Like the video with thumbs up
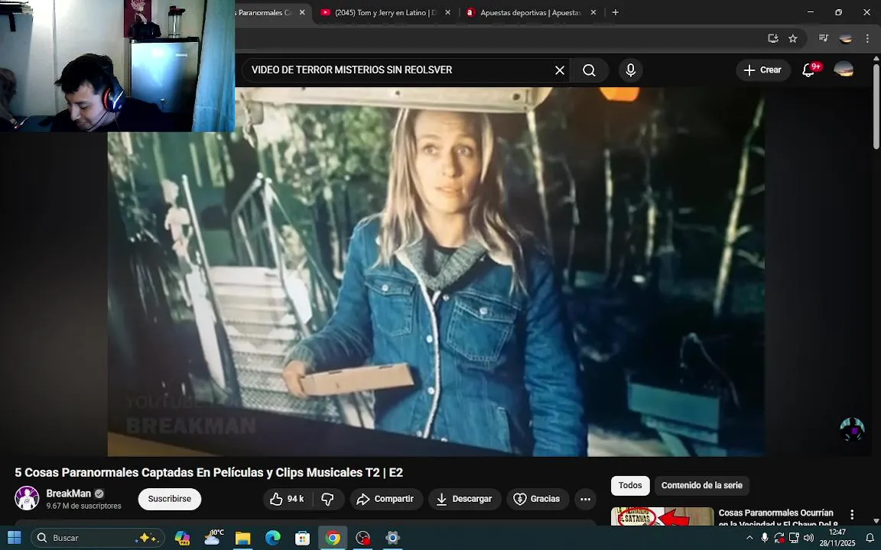 pyautogui.click(x=287, y=499)
